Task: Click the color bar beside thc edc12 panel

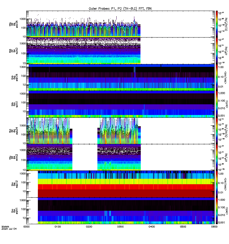Action: pos(217,184)
